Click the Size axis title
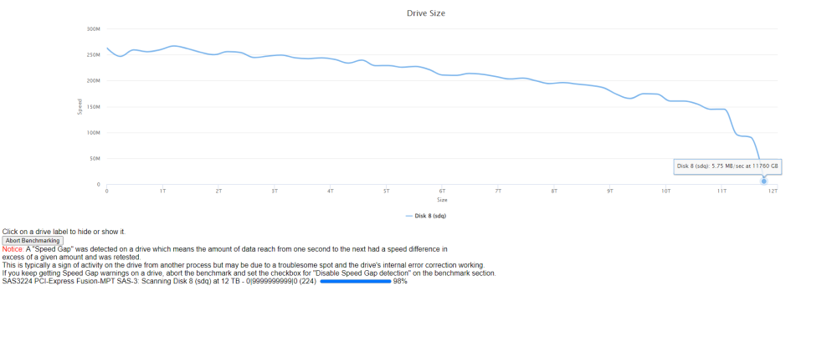This screenshot has height=337, width=837. click(442, 201)
